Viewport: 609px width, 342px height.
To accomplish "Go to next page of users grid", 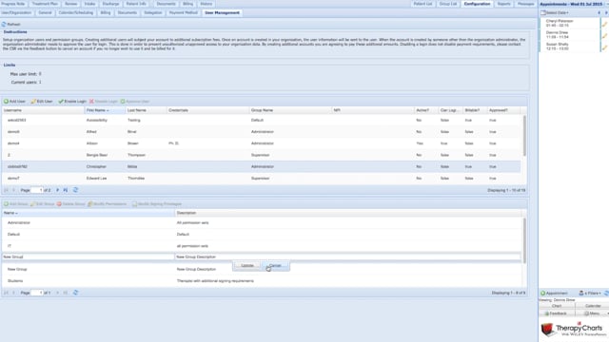I will 57,190.
